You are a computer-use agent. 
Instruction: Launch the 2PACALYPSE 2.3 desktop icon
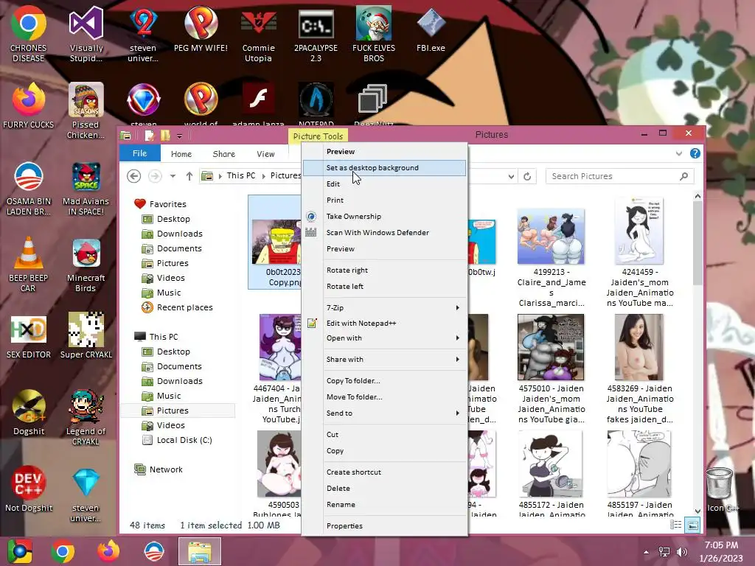pos(316,34)
